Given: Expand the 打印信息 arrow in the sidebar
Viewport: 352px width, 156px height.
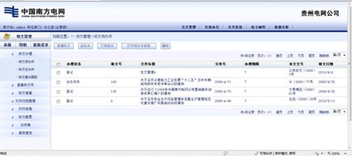Looking at the screenshot, I should (13, 109).
